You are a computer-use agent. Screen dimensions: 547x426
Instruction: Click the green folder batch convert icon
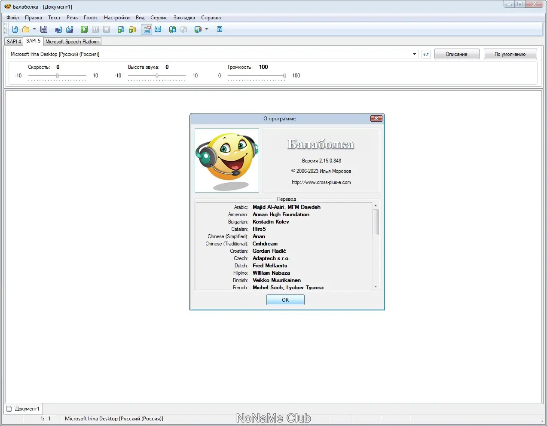pos(132,29)
